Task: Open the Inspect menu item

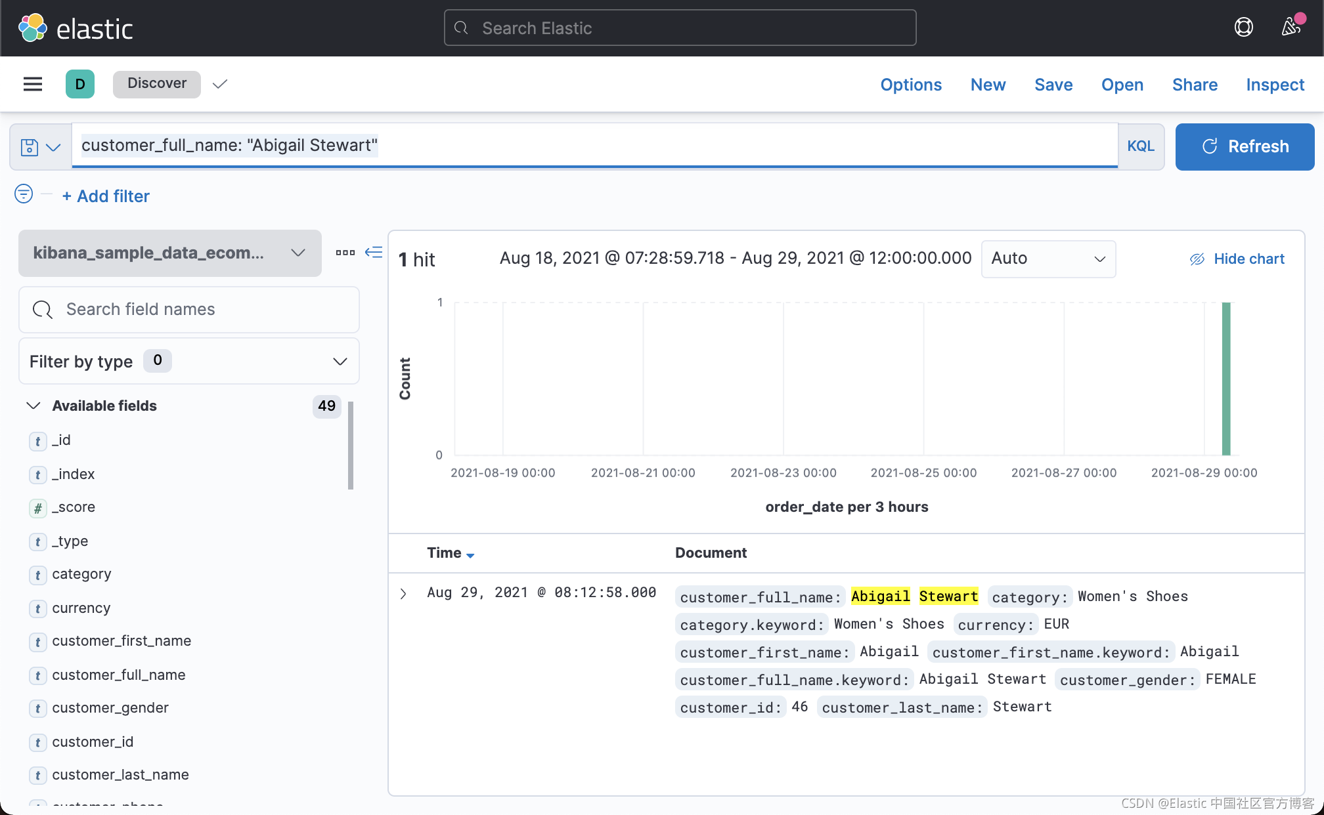Action: (1275, 85)
